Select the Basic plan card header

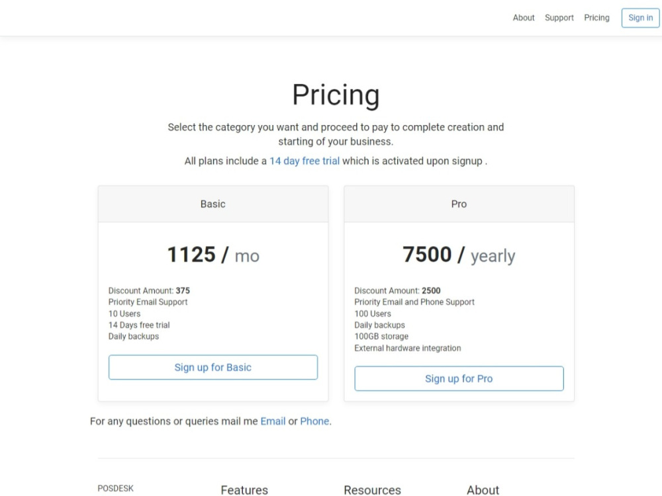click(x=213, y=204)
